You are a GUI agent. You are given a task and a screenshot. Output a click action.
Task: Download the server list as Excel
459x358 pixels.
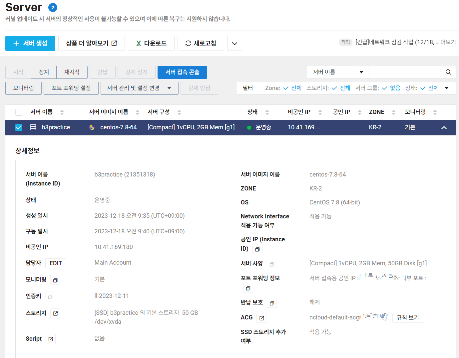151,43
